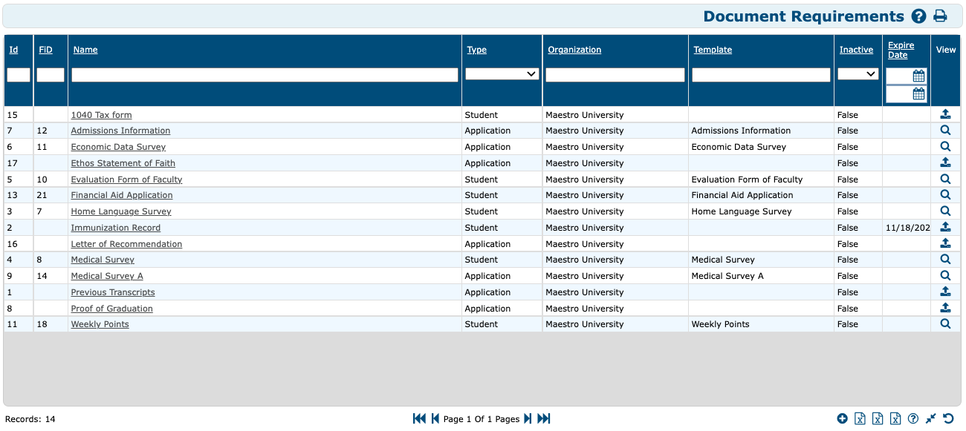
Task: Sort by the Organization column header
Action: [x=574, y=50]
